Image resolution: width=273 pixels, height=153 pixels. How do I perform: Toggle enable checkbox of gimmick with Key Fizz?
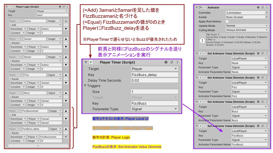pyautogui.click(x=205, y=78)
